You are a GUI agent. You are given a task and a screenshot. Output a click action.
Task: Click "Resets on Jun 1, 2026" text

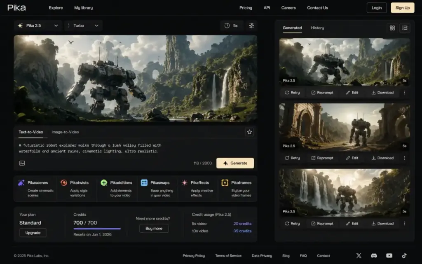92,234
